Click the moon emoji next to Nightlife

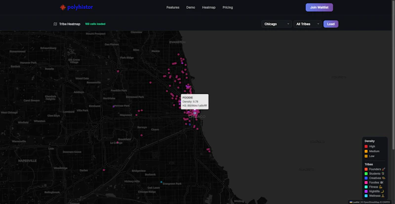pos(382,191)
